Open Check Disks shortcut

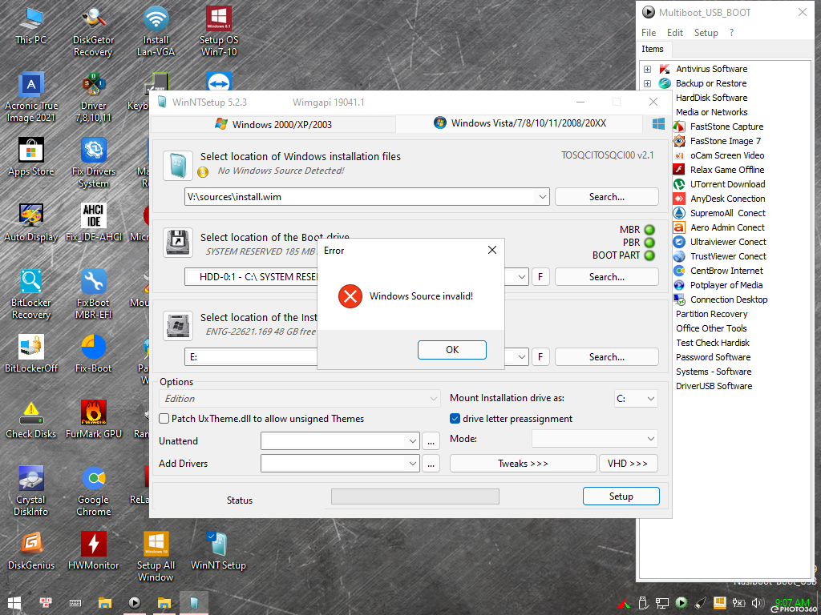point(31,420)
